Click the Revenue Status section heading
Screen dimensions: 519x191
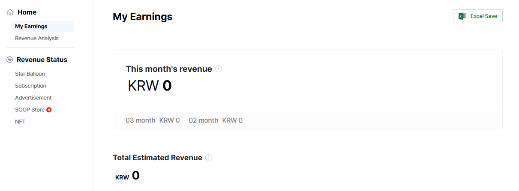point(42,60)
